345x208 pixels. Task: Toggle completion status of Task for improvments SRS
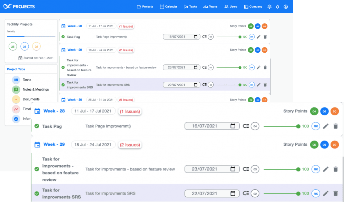click(x=37, y=193)
